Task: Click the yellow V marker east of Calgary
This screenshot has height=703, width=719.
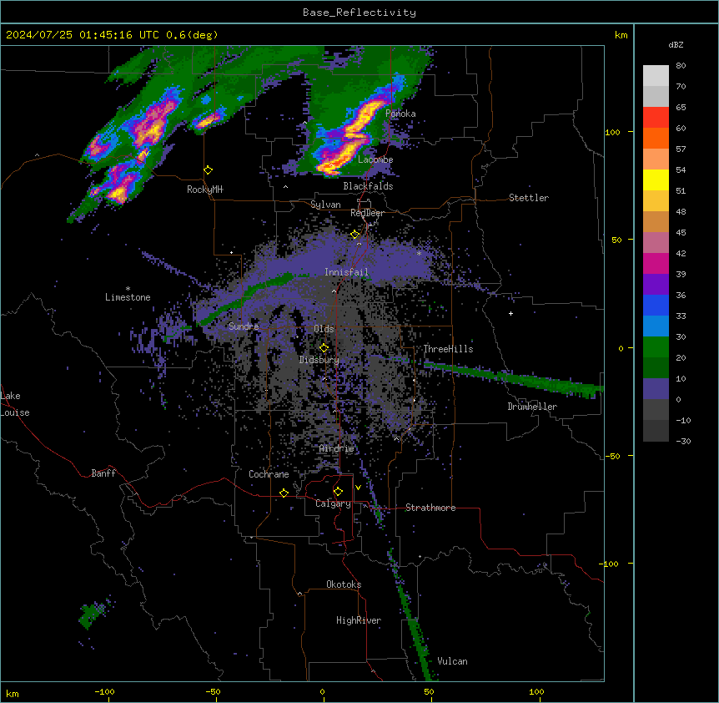Action: click(x=358, y=488)
